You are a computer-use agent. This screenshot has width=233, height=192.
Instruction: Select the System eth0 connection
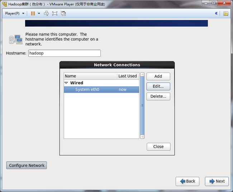pos(87,89)
